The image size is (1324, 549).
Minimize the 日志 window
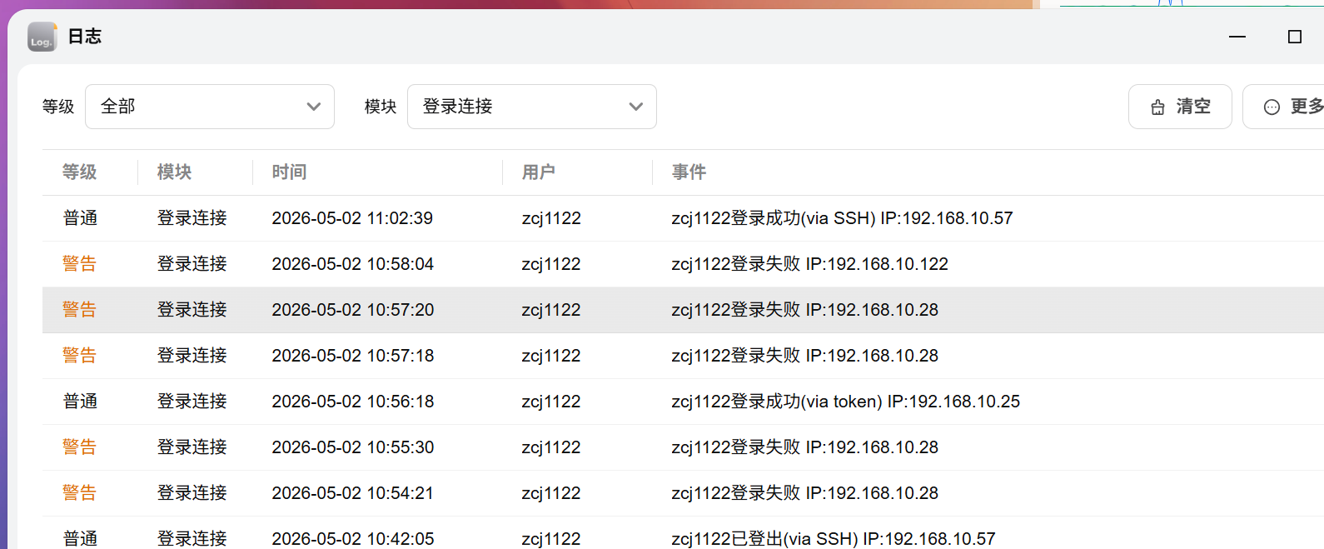(1237, 37)
